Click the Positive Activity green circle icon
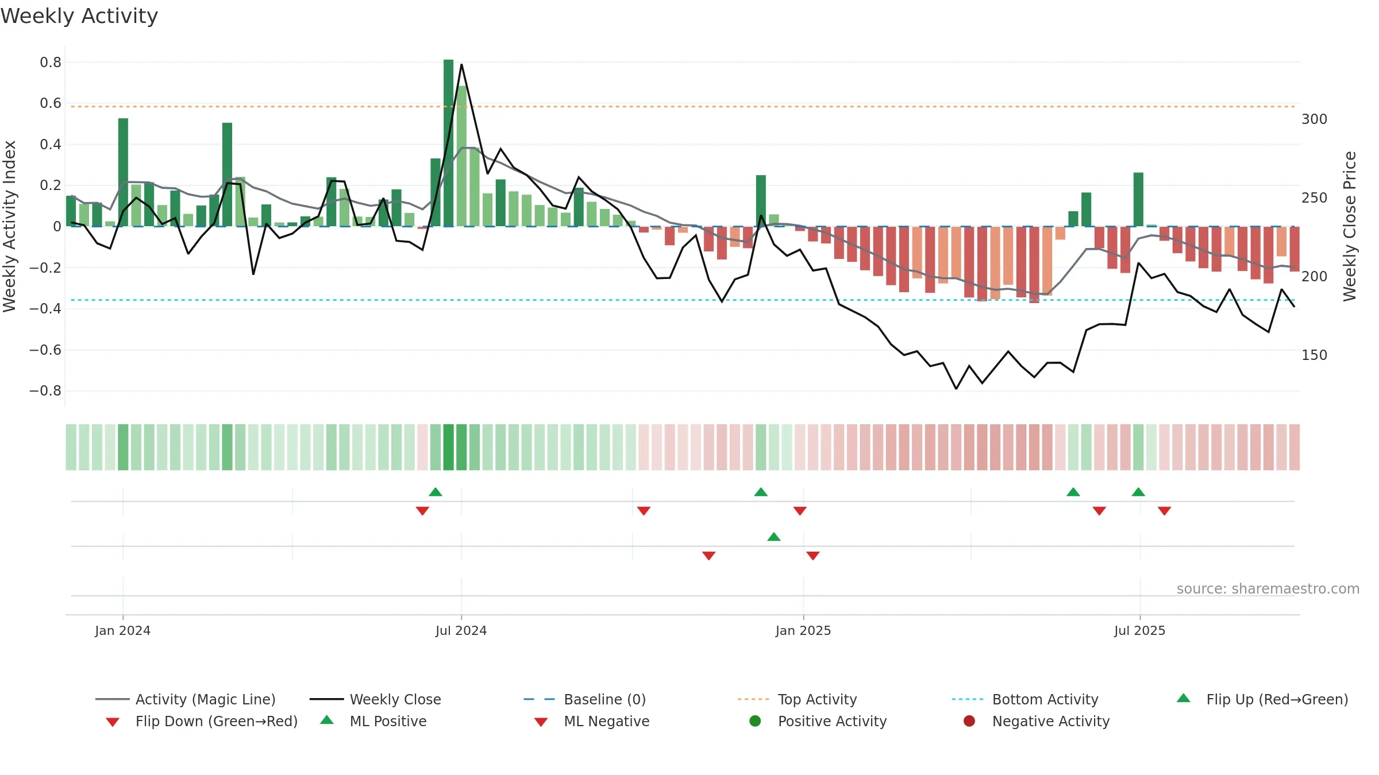This screenshot has width=1379, height=775. pyautogui.click(x=755, y=721)
